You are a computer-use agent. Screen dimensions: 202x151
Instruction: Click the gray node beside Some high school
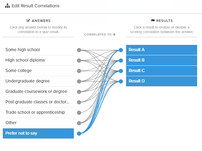click(x=79, y=50)
